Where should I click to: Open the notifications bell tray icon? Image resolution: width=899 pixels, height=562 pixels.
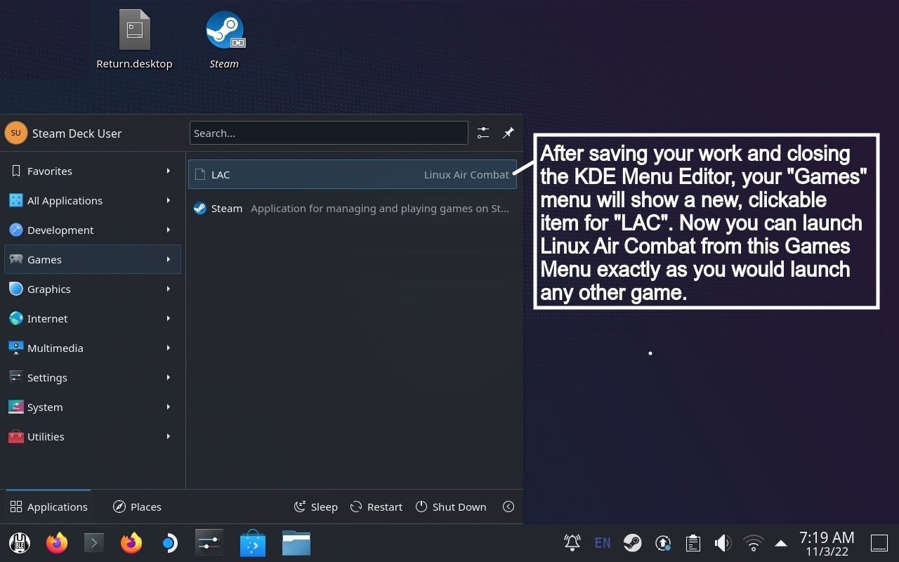(572, 542)
